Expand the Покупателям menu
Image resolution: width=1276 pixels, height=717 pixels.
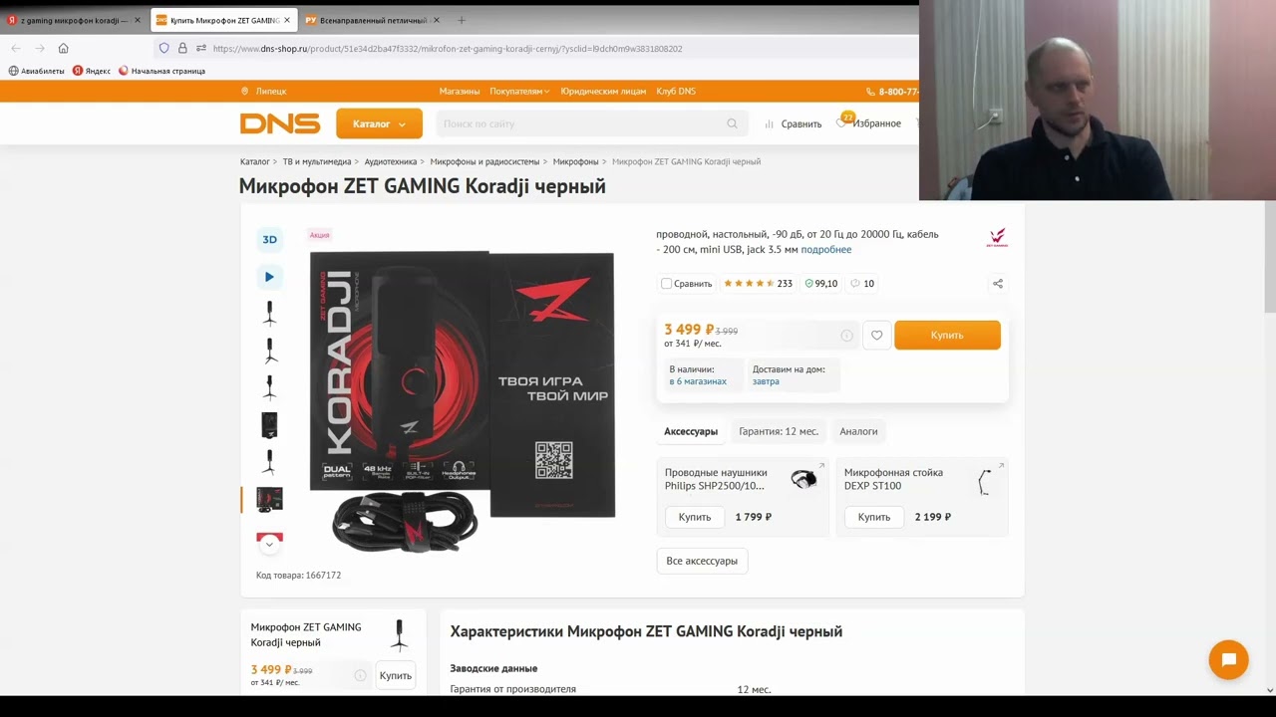(519, 91)
